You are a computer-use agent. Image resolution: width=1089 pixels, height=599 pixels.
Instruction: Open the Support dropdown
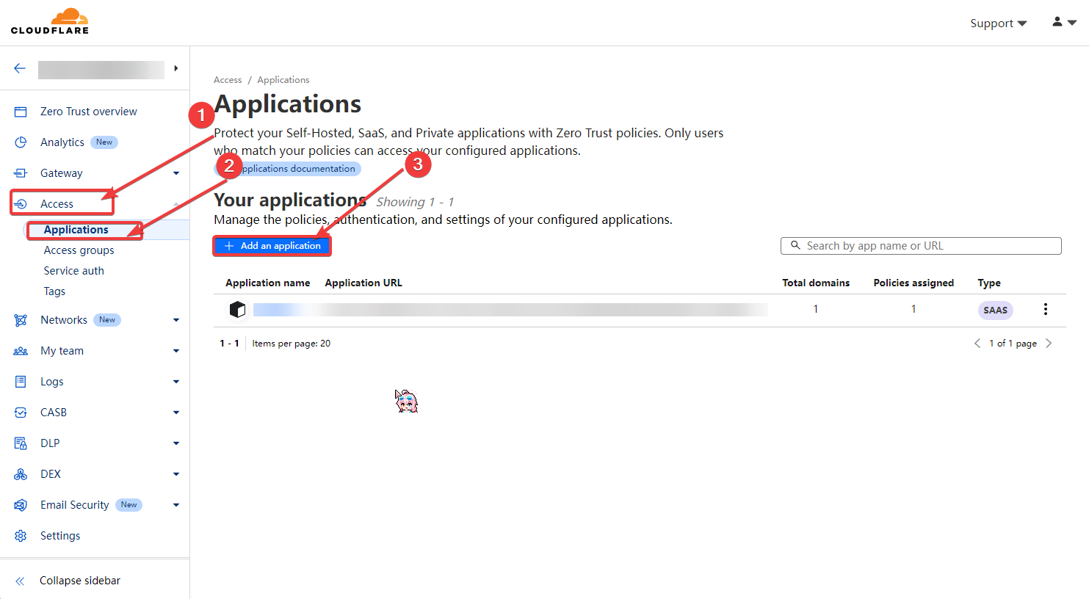(998, 23)
